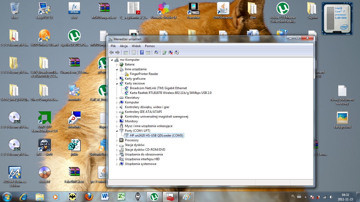Image resolution: width=360 pixels, height=202 pixels.
Task: Click the volume speaker tray icon
Action: click(x=331, y=197)
